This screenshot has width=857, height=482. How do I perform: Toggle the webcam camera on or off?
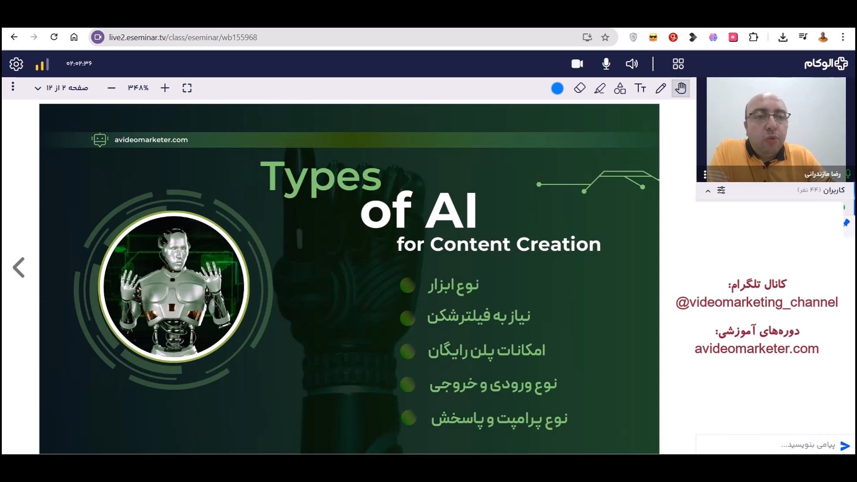(x=577, y=64)
